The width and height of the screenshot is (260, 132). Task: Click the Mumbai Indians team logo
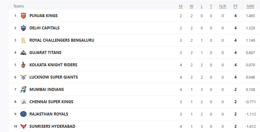23,89
